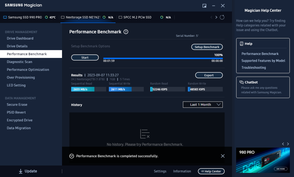Open Over Provisioning
Image resolution: width=294 pixels, height=177 pixels.
click(21, 77)
